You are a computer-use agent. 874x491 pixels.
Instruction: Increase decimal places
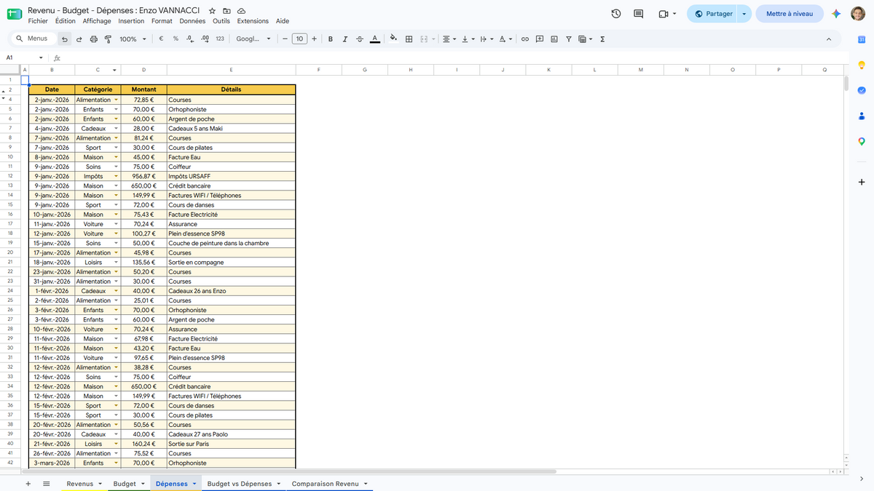(205, 39)
